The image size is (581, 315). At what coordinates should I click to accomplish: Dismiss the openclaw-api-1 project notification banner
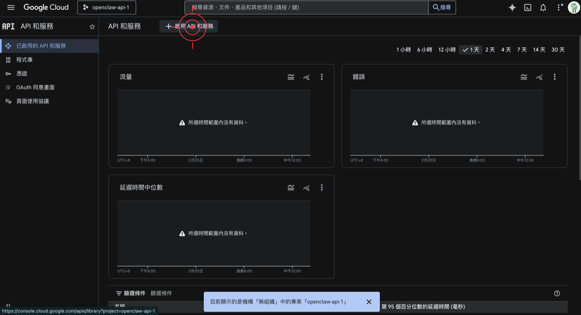point(369,301)
